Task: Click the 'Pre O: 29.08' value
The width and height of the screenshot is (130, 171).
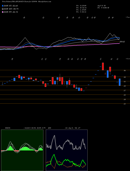Action: [x=81, y=5]
